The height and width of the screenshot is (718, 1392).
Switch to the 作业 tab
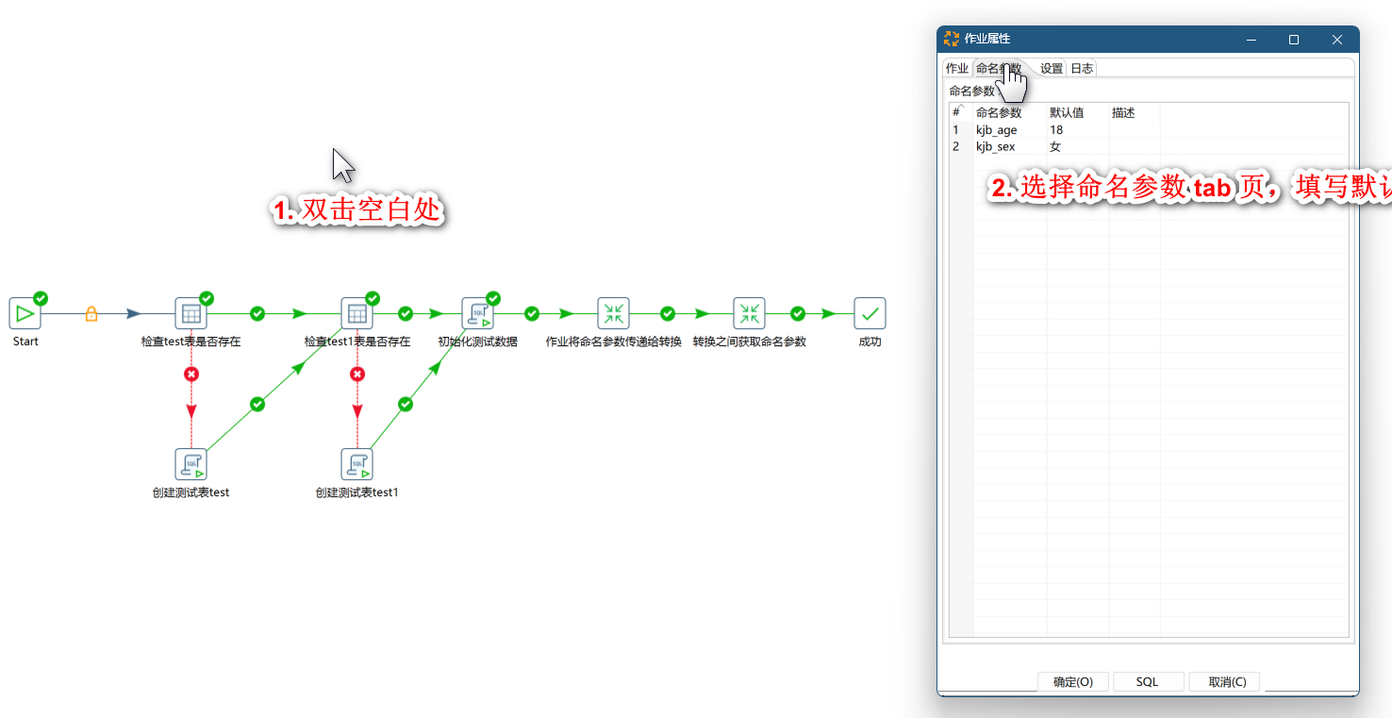pyautogui.click(x=957, y=69)
